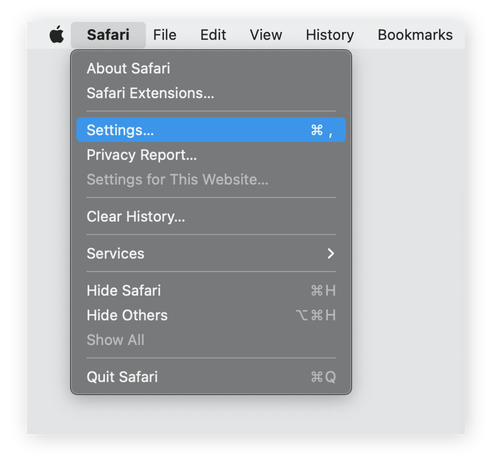Open Privacy Report...
Image resolution: width=489 pixels, height=460 pixels.
[x=141, y=155]
